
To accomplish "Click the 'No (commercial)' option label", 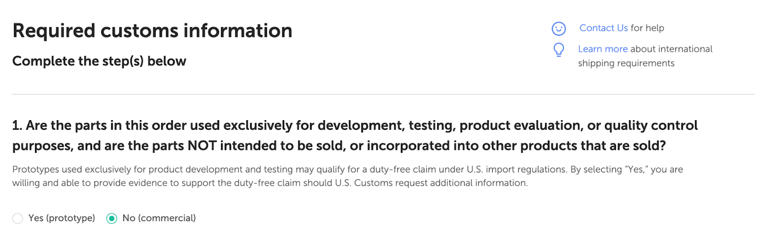I will coord(159,218).
